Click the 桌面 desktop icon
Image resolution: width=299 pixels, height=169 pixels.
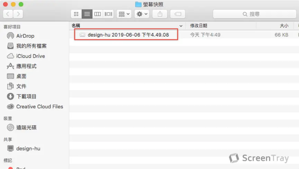[x=10, y=76]
